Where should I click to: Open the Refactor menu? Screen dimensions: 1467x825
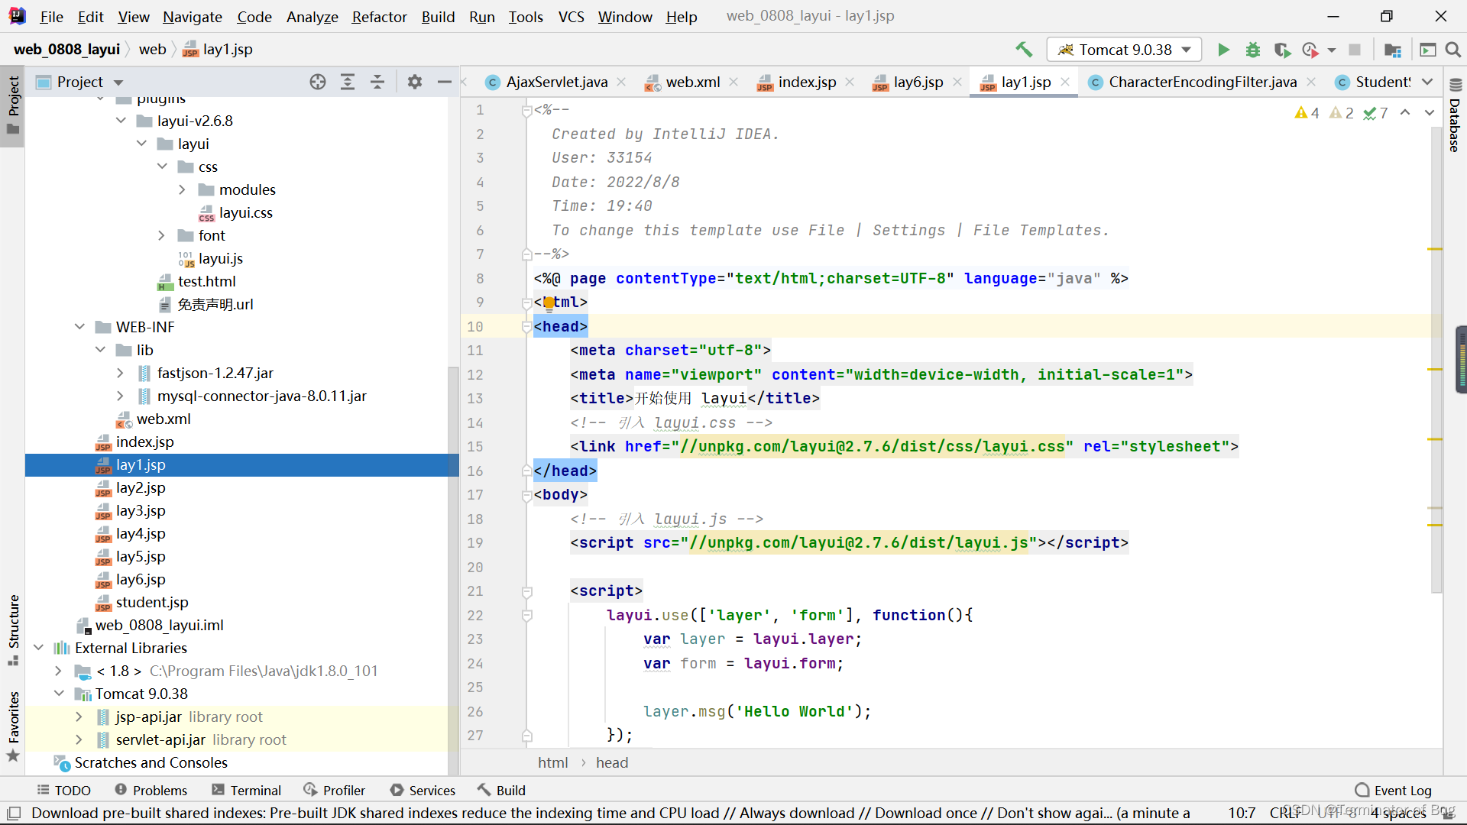(x=379, y=16)
